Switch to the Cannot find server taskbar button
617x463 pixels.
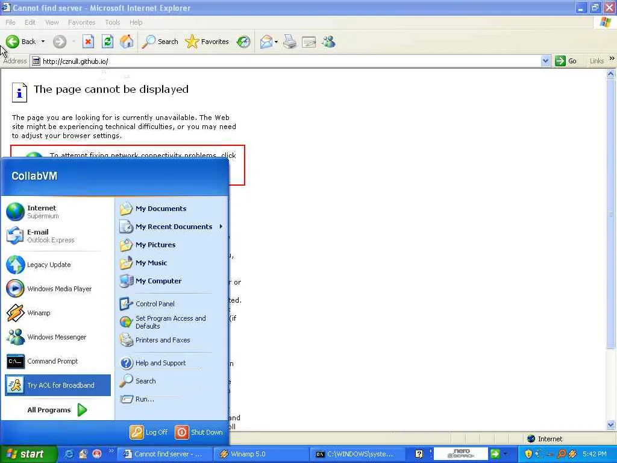tap(166, 454)
